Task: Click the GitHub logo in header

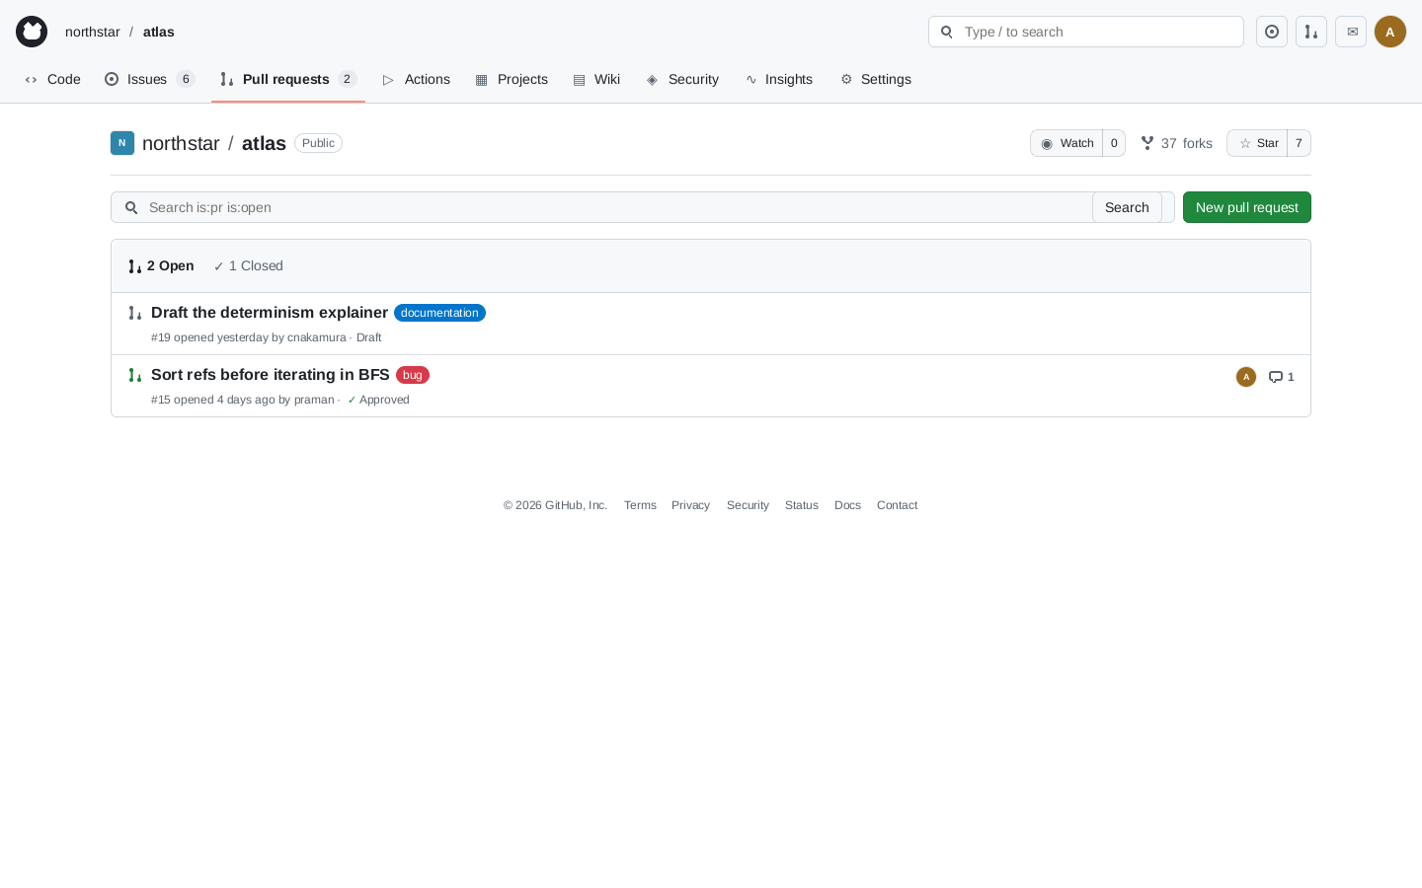Action: (x=32, y=32)
